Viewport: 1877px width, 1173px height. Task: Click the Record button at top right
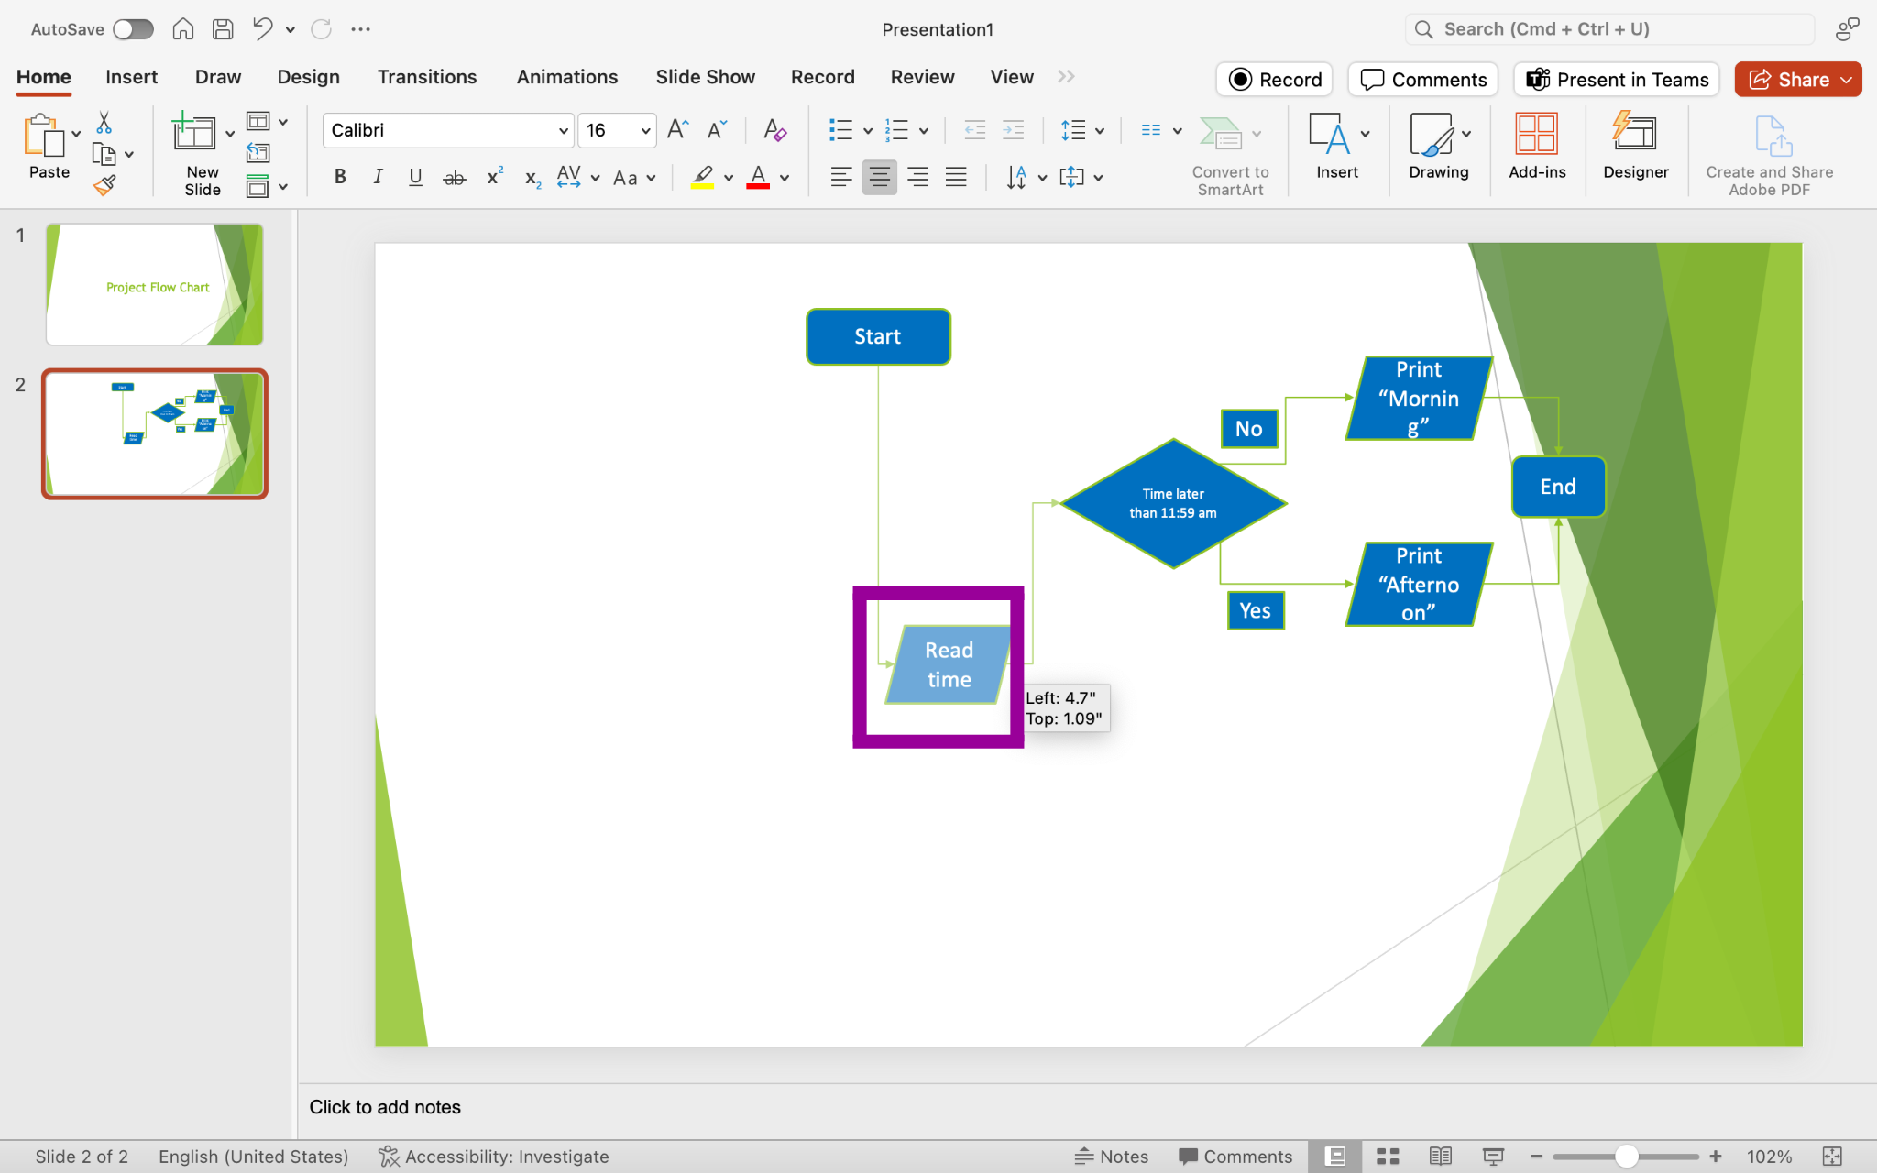(1275, 80)
